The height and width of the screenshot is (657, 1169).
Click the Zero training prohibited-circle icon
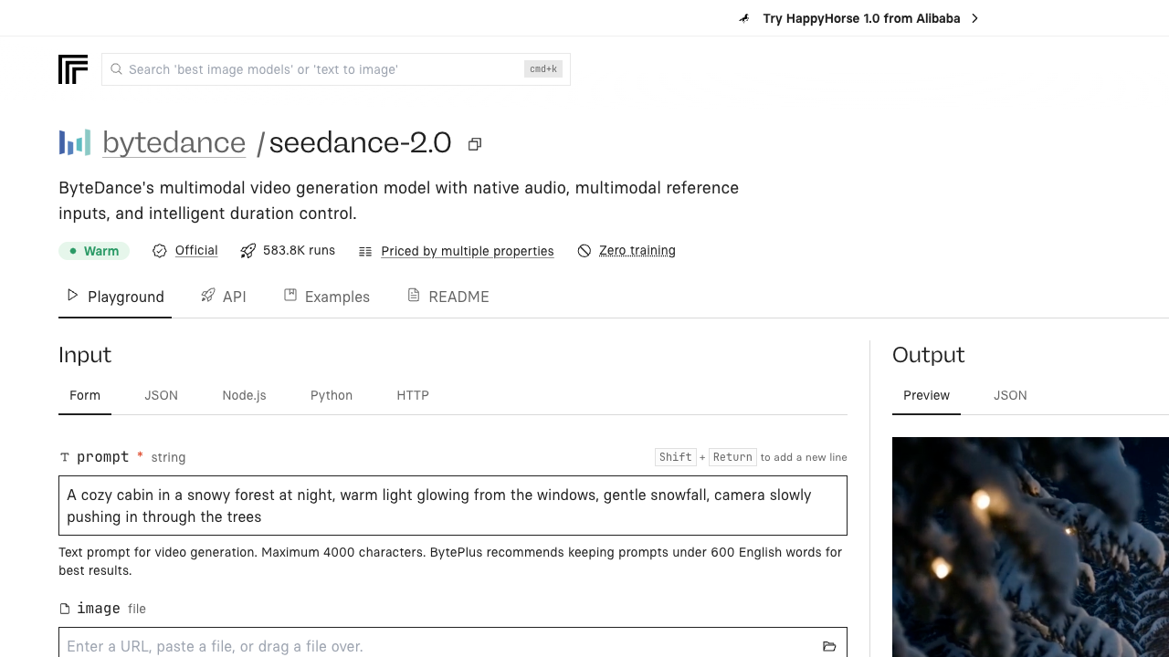coord(584,251)
